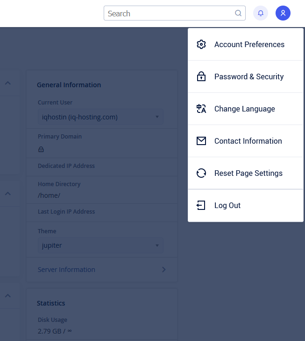Click the Contact Information envelope icon
This screenshot has width=305, height=341.
point(201,141)
